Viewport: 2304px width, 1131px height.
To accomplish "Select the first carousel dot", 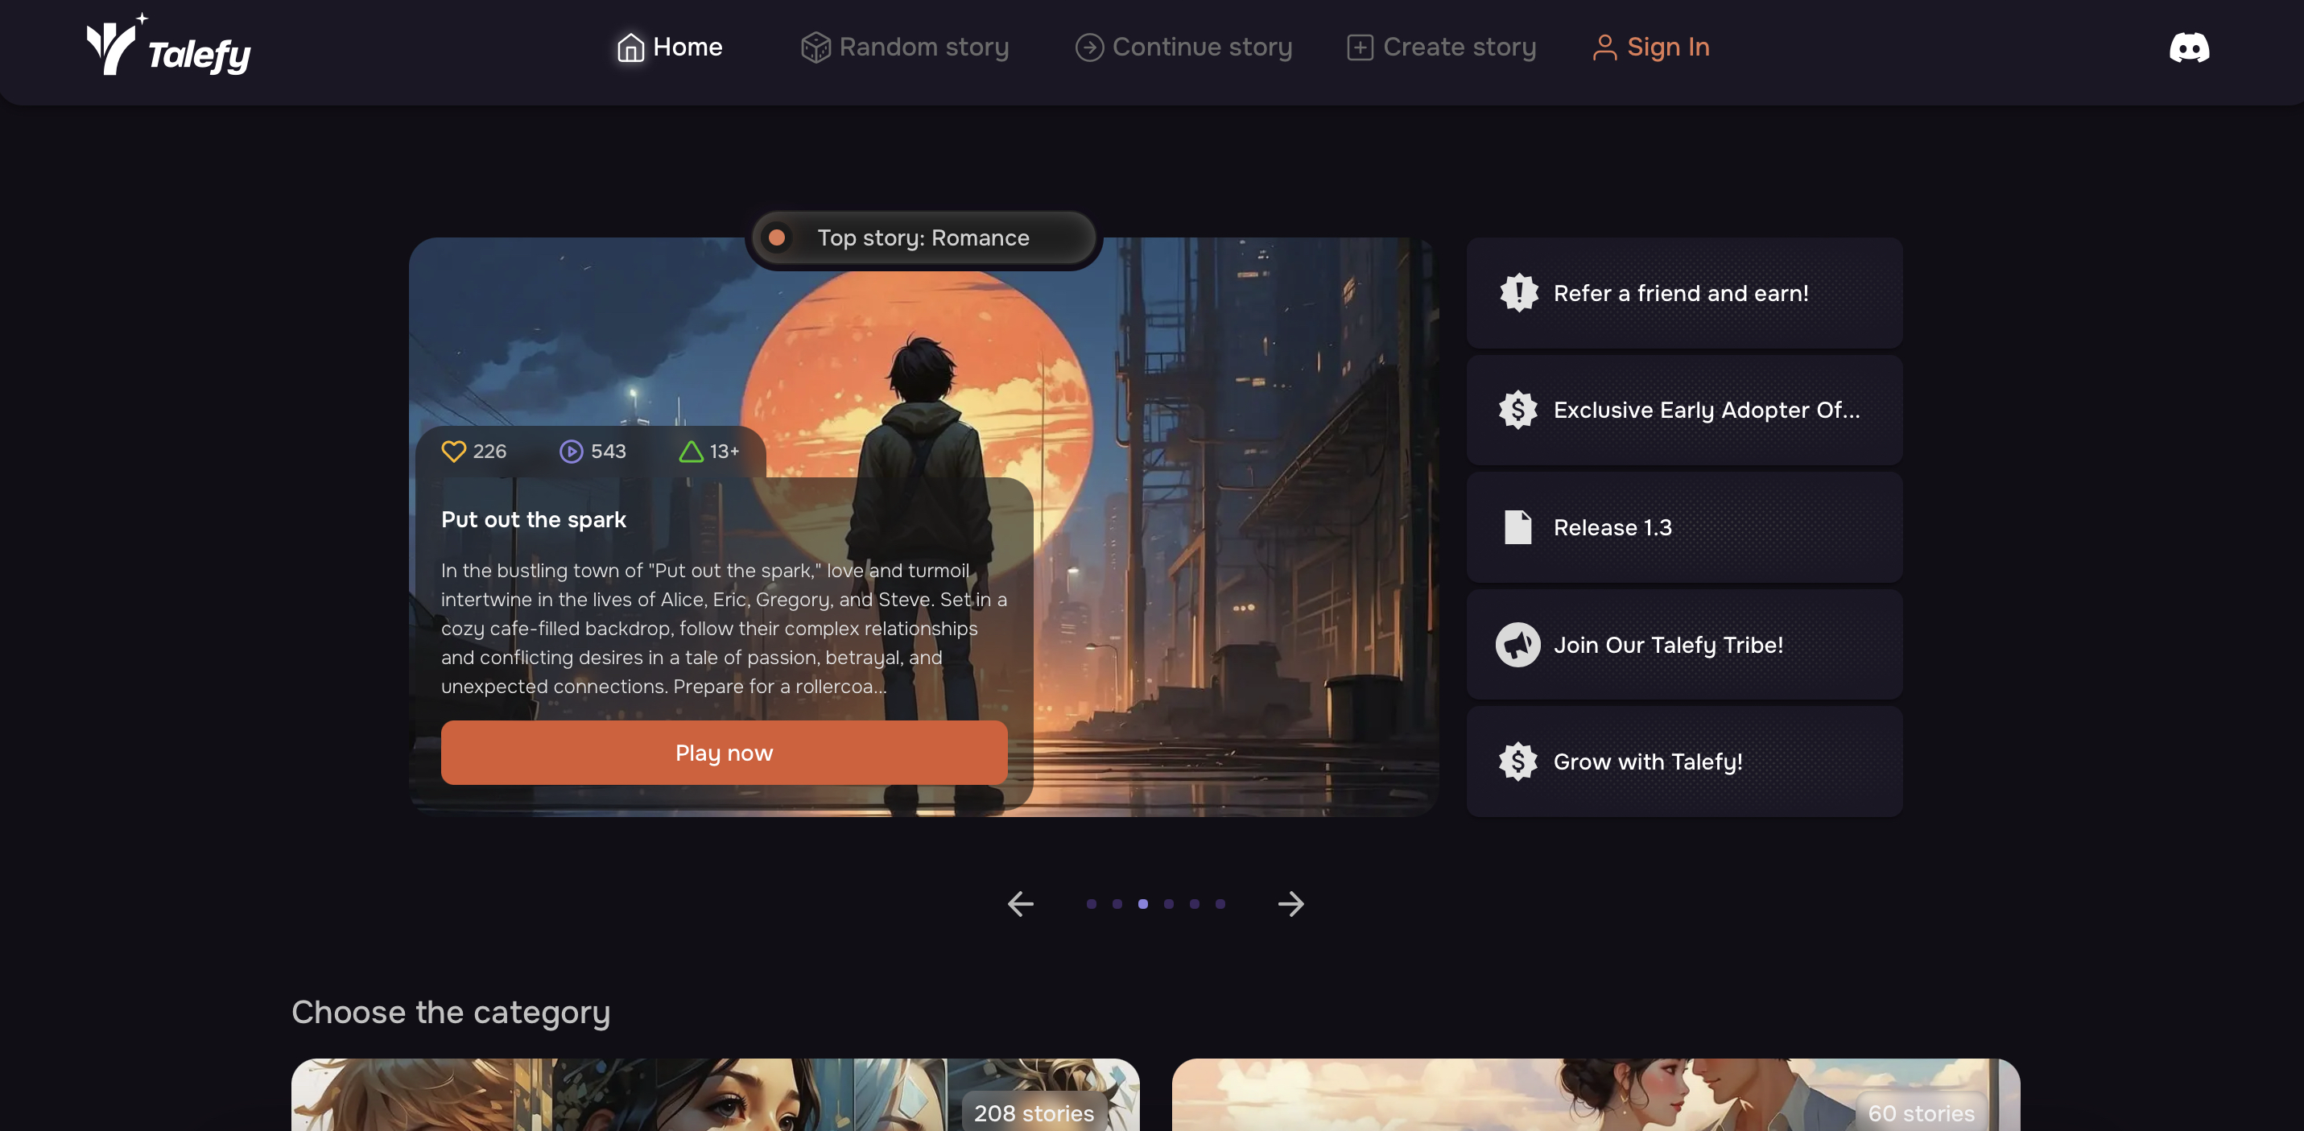I will [1091, 904].
